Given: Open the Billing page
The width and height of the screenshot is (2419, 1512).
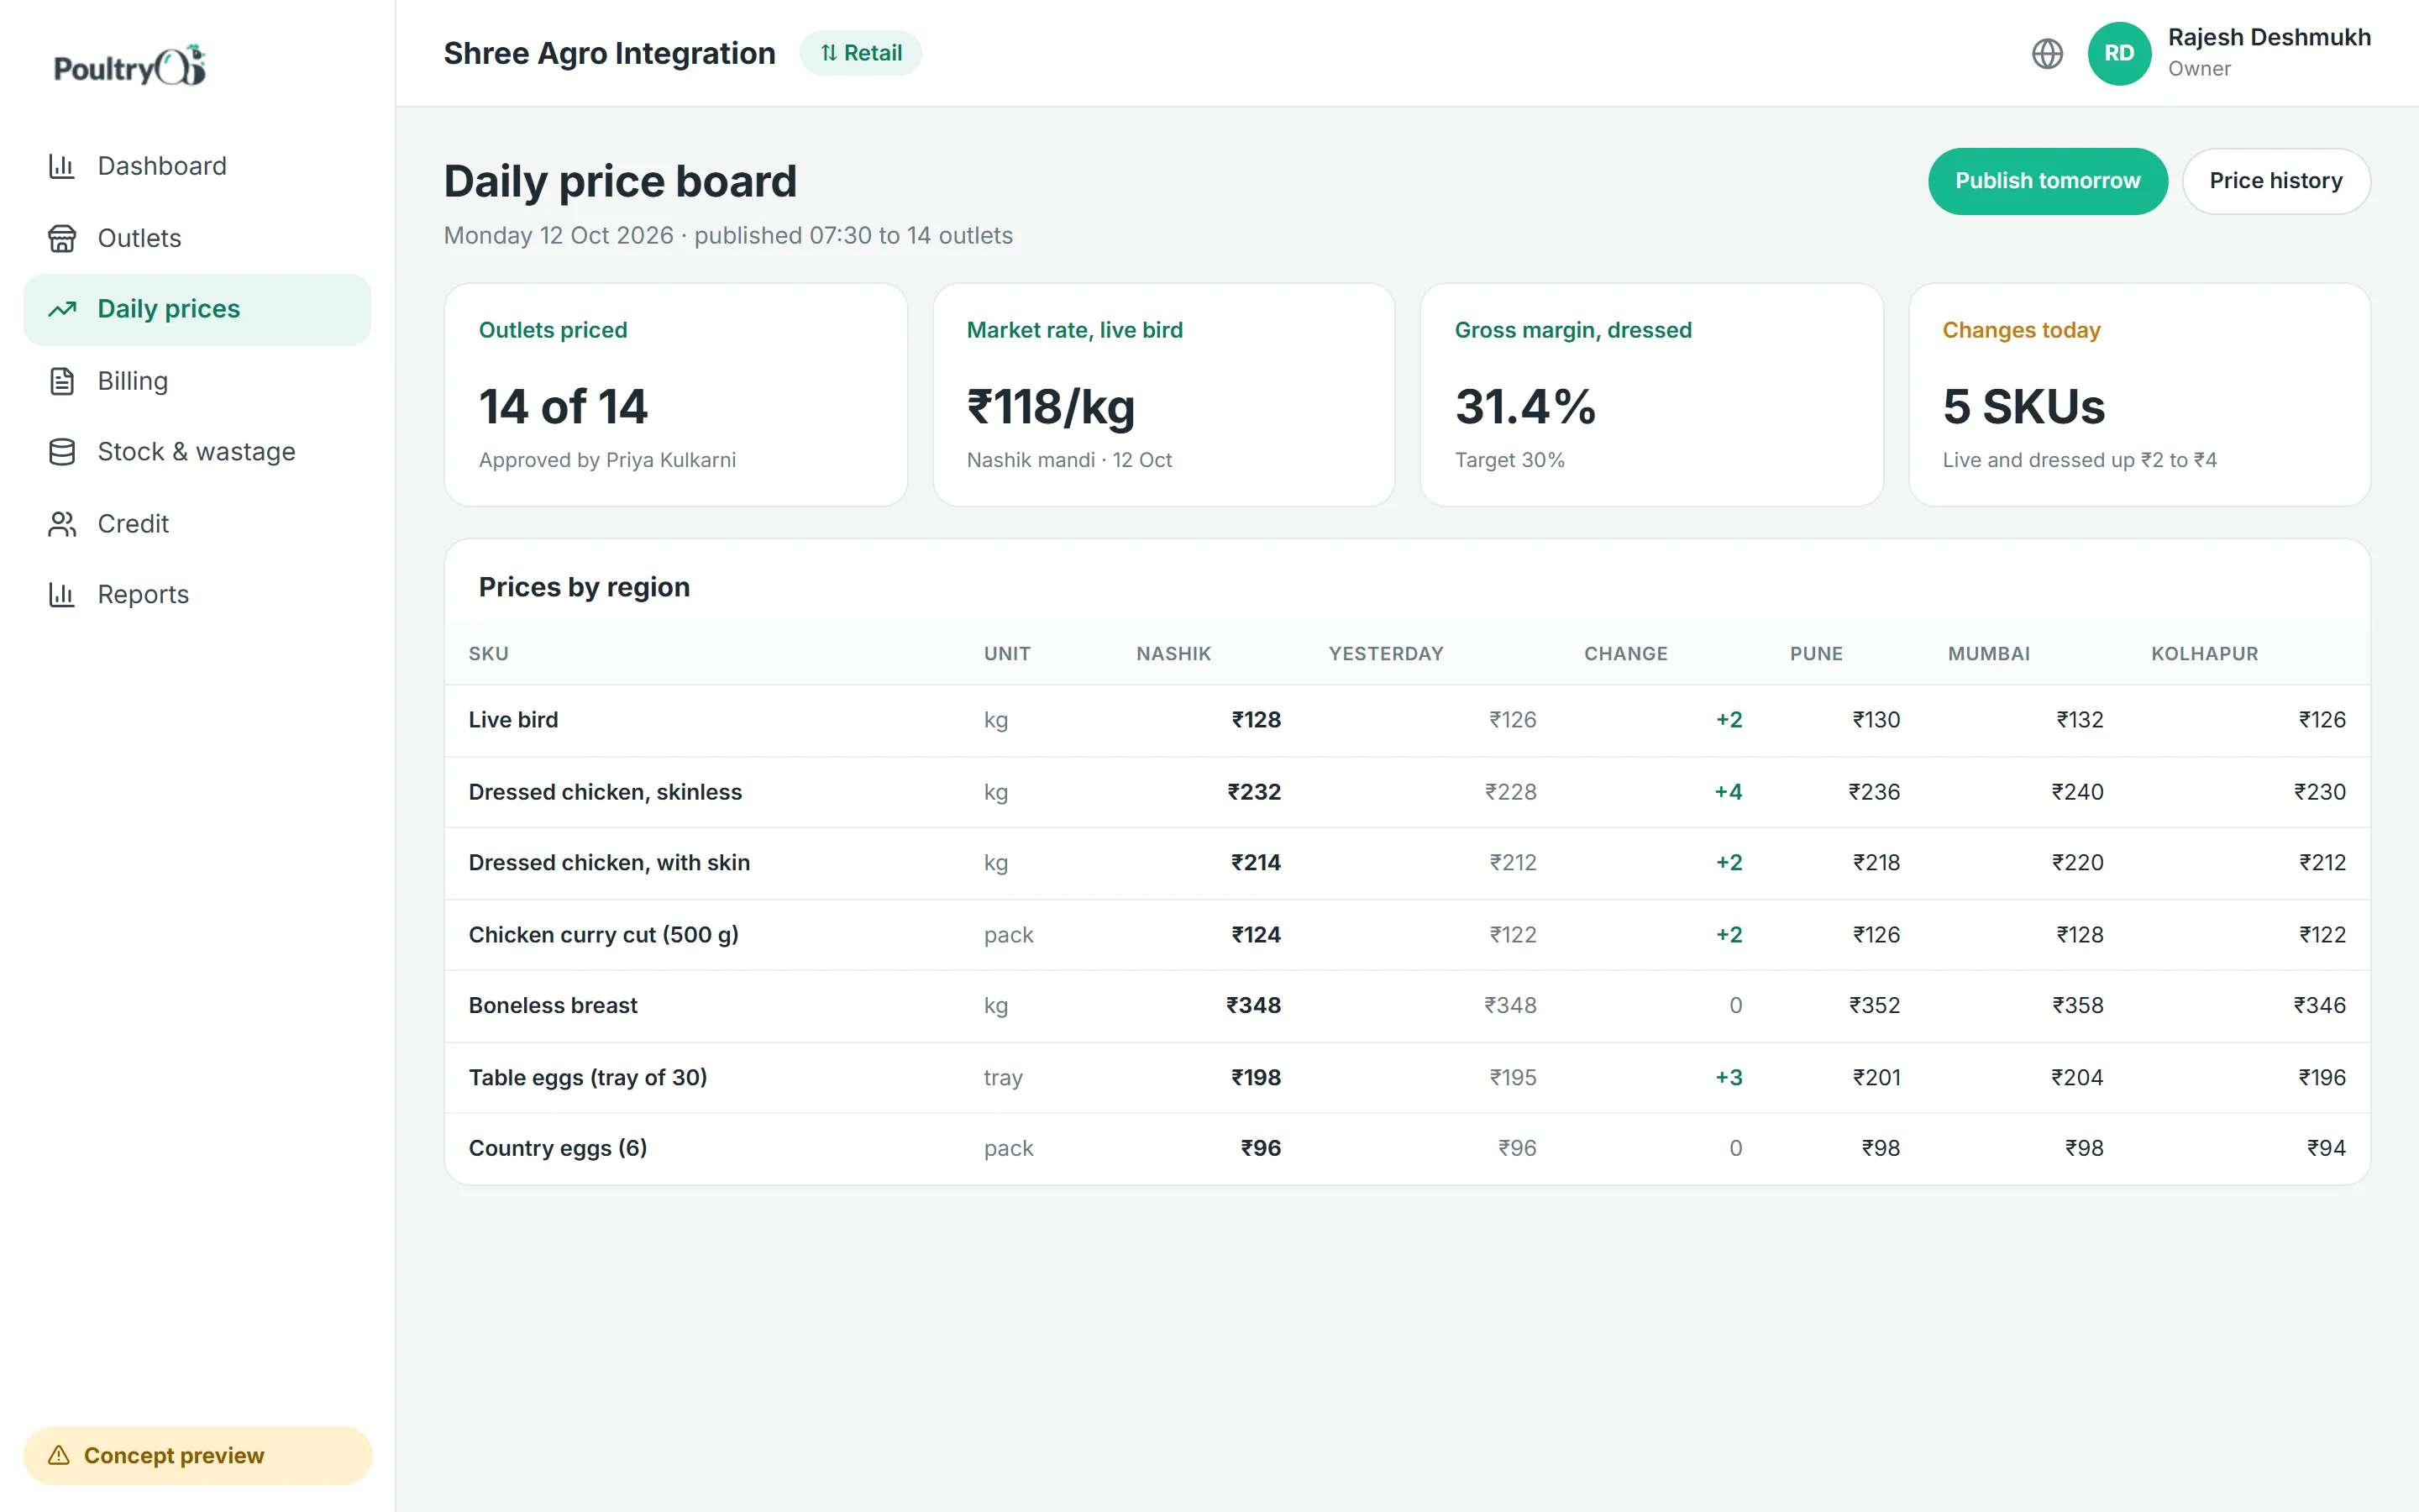Looking at the screenshot, I should 197,381.
